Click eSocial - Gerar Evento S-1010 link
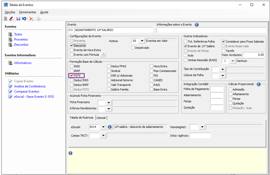Screen dimensions: 270x175 [34, 97]
